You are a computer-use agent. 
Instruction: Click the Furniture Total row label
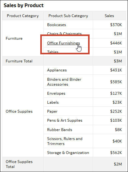click(x=19, y=61)
